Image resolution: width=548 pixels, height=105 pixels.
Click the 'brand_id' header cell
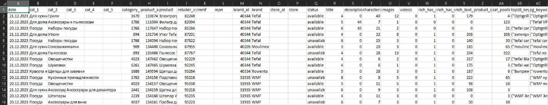pos(242,10)
